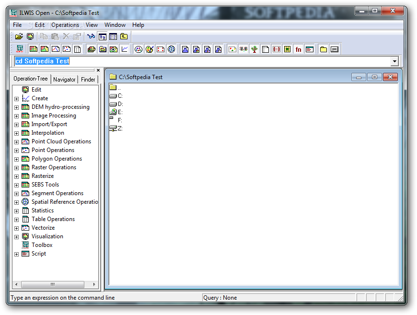Click the representation paint palette icon

pyautogui.click(x=150, y=49)
